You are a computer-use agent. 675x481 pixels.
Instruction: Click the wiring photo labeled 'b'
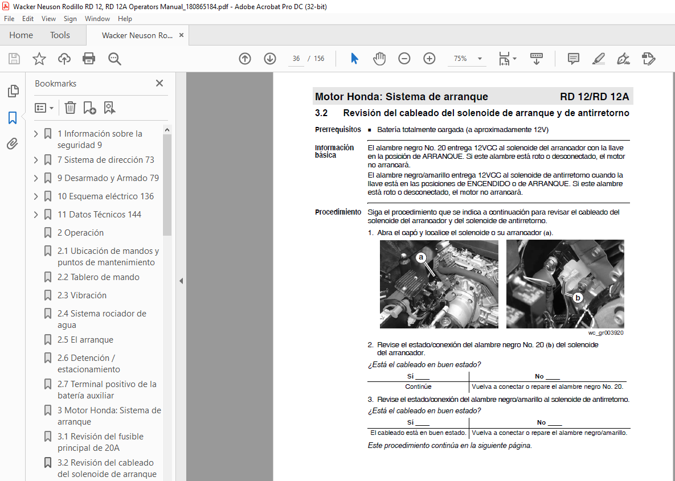click(x=565, y=284)
